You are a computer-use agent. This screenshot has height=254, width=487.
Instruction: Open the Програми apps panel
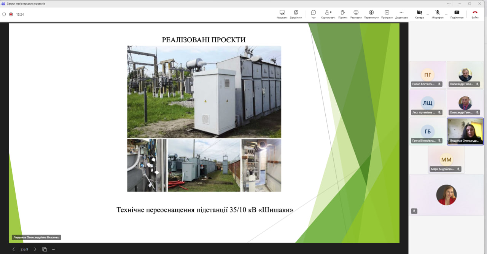pos(387,14)
